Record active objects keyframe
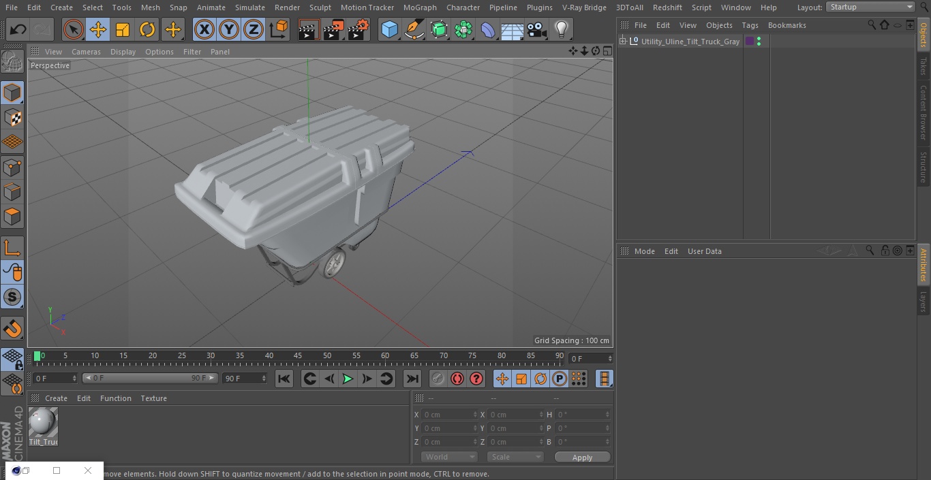The image size is (931, 480). [x=438, y=379]
